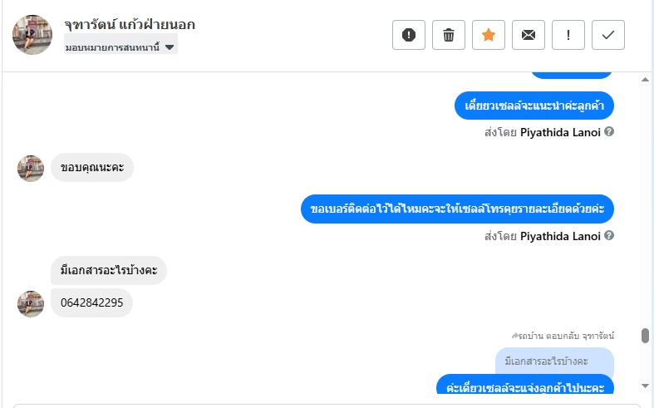Viewport: 654px width, 408px height.
Task: Select the phone number message 0642842295
Action: 91,302
